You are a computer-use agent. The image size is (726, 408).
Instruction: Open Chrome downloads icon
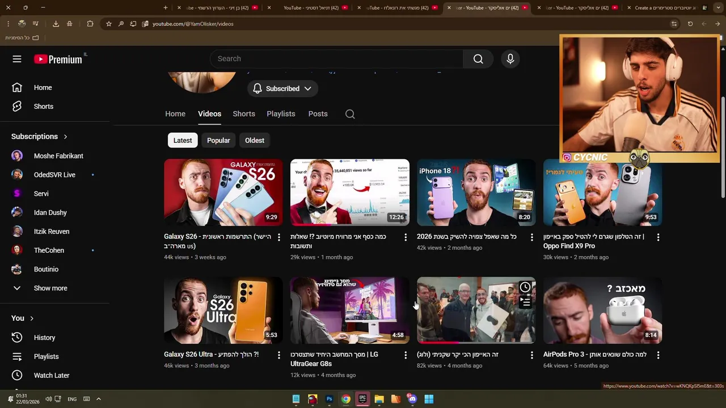pyautogui.click(x=56, y=24)
